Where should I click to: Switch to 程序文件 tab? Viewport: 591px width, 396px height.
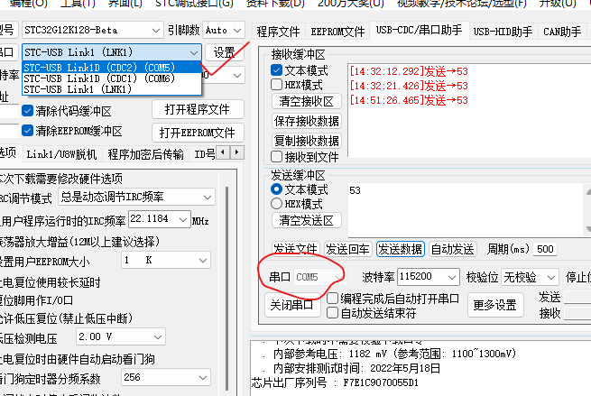(278, 32)
